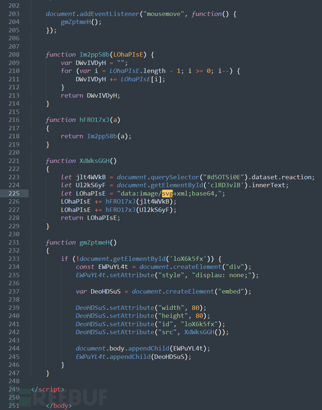The image size is (322, 410).
Task: Click variable Ul2kS6yF on line 224
Action: 91,185
